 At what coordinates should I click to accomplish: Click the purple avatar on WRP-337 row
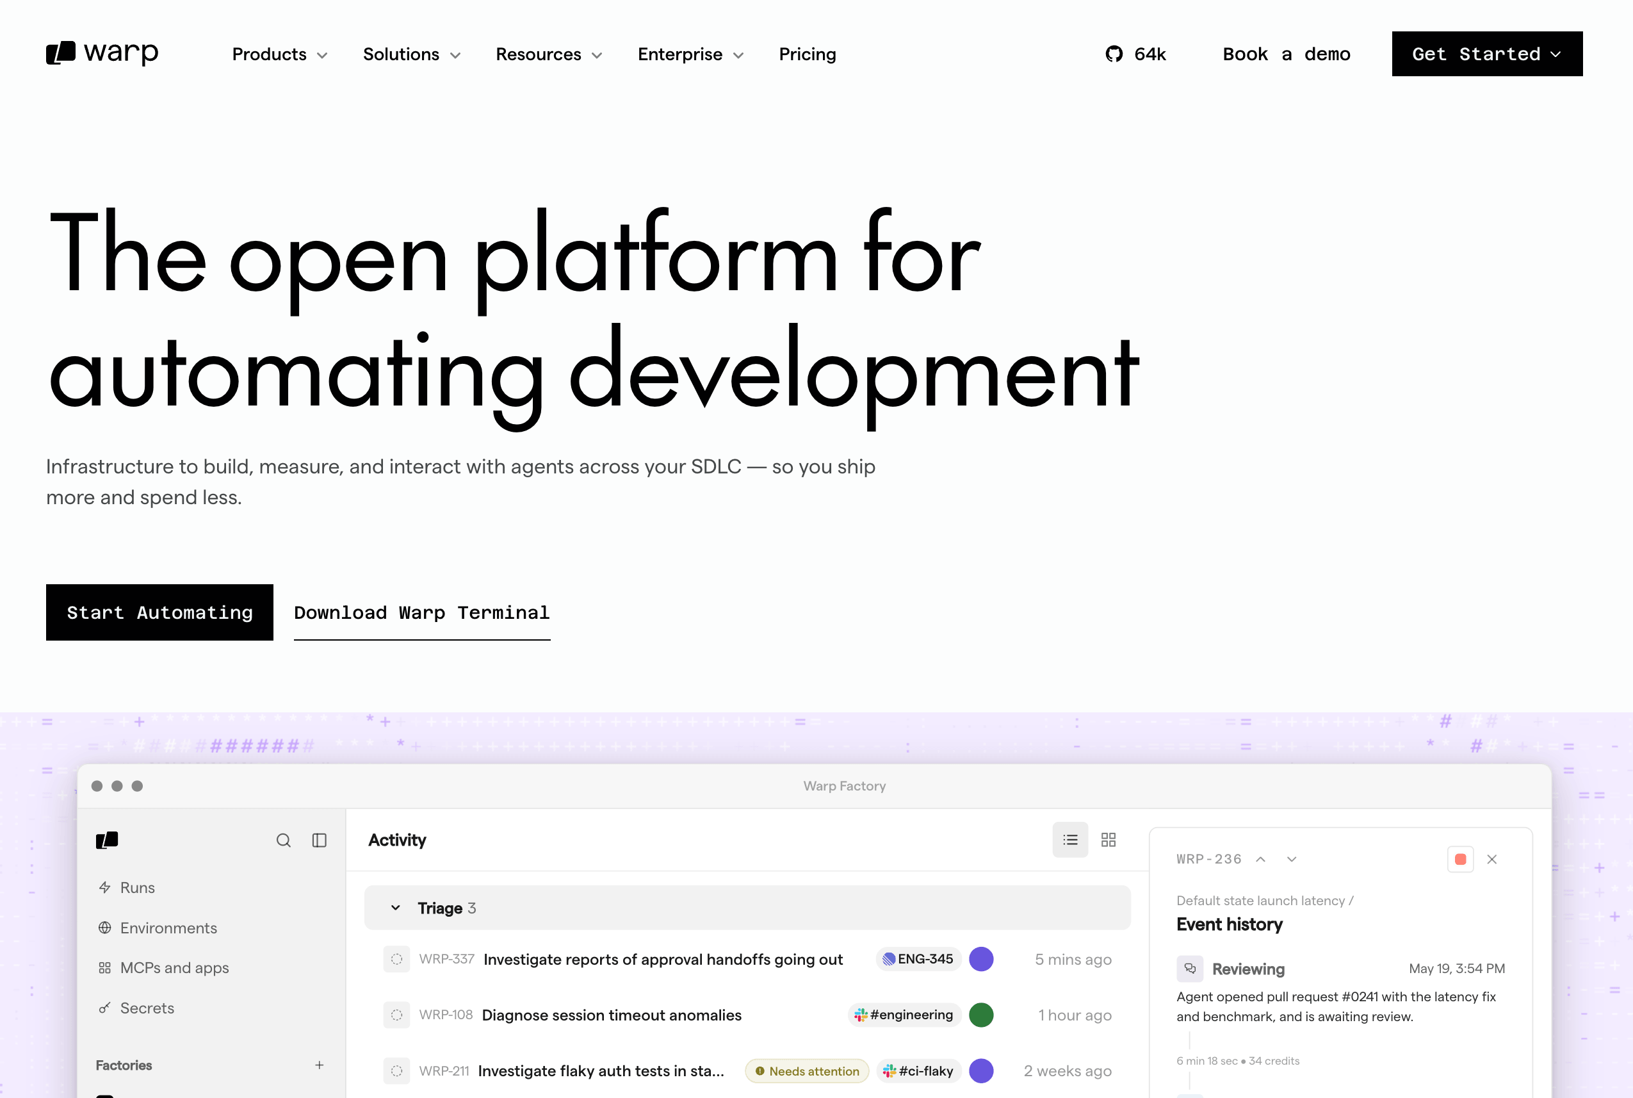click(x=981, y=960)
